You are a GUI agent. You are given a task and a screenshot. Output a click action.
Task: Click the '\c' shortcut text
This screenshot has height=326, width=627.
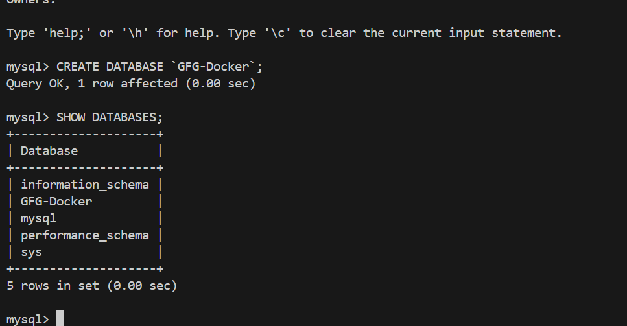tap(277, 33)
